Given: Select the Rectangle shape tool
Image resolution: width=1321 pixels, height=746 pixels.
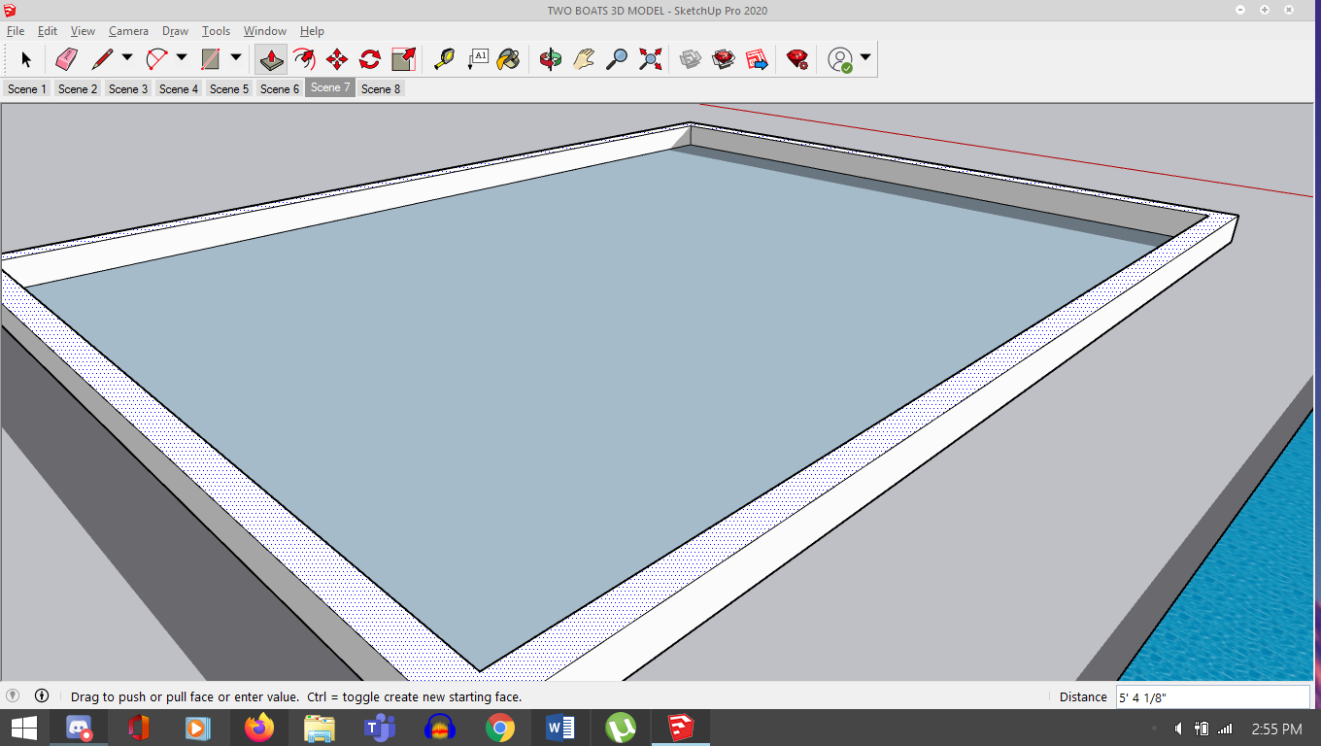Looking at the screenshot, I should point(211,59).
